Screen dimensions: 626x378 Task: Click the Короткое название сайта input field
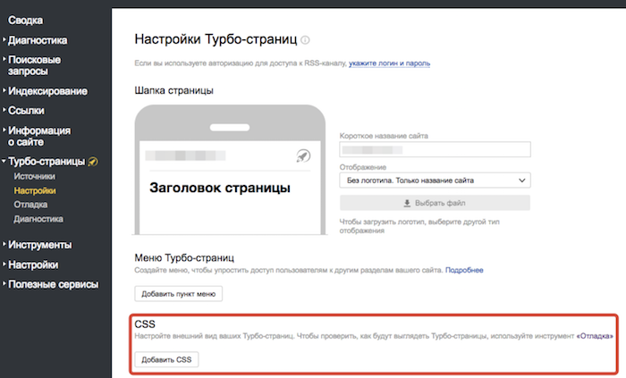435,149
